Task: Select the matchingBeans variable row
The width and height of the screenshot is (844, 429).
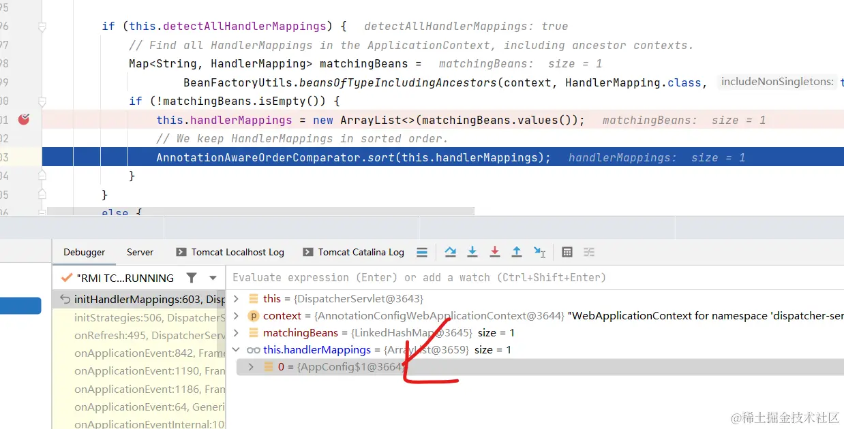Action: 535,333
